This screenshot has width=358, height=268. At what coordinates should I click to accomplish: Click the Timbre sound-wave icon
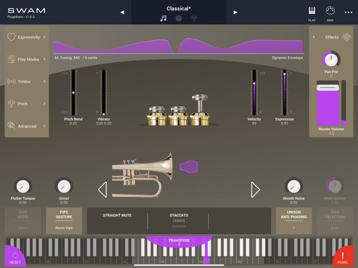[11, 81]
